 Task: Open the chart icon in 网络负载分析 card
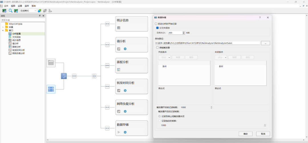(119, 112)
